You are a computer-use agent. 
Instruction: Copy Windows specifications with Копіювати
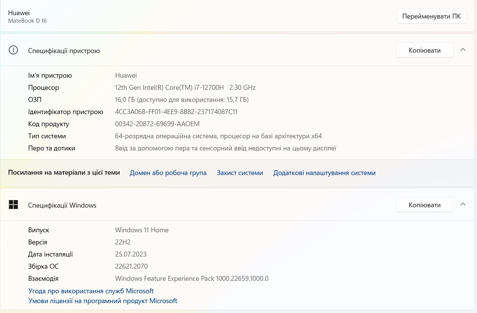[x=425, y=205]
